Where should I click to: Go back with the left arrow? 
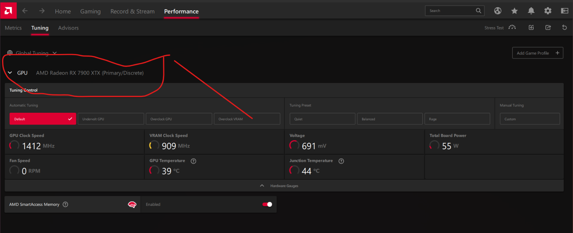25,11
